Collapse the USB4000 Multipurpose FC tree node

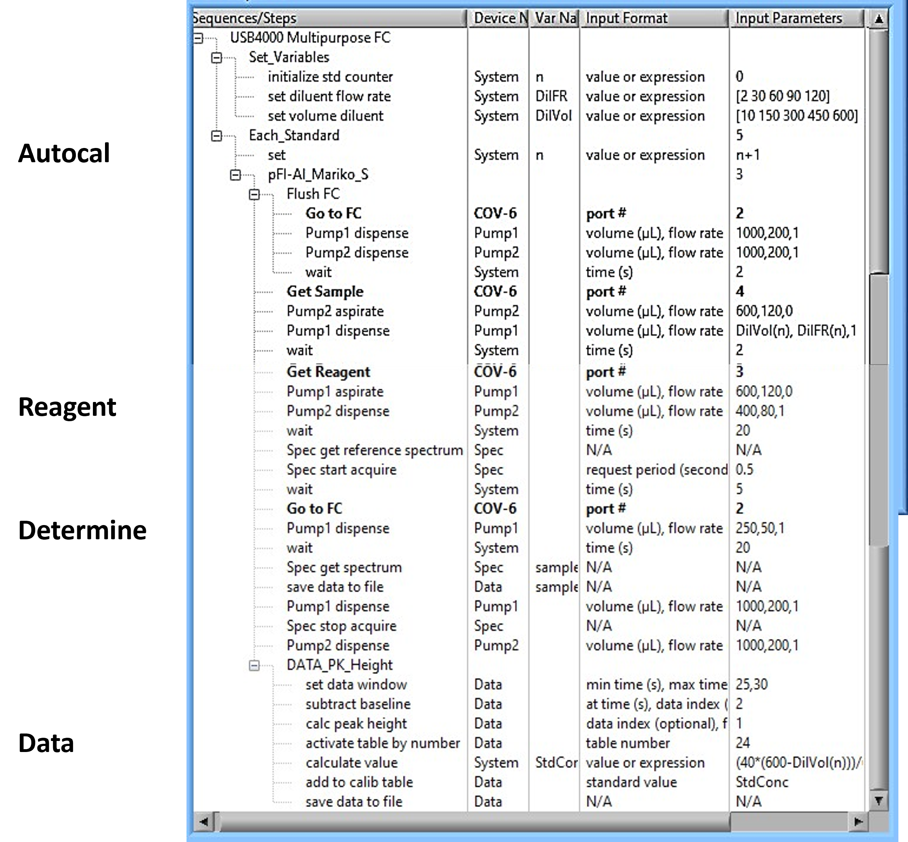coord(198,38)
